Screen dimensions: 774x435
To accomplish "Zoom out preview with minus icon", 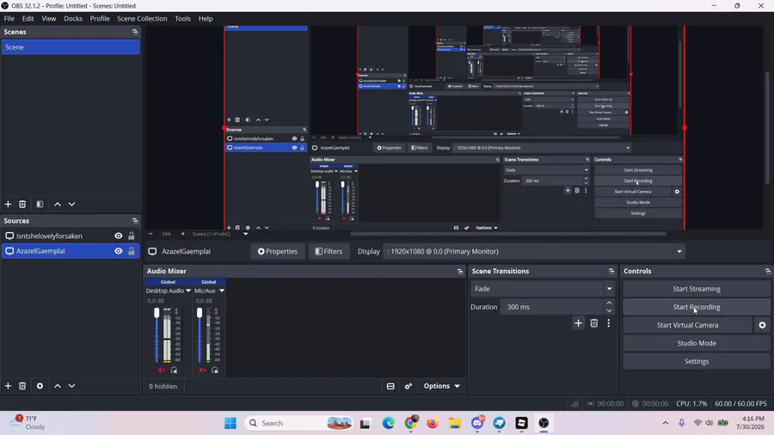I will point(150,234).
